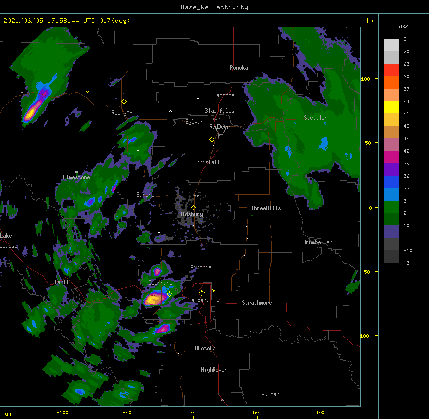Click the 100 km mark on right axis
The height and width of the screenshot is (419, 429).
[x=365, y=79]
